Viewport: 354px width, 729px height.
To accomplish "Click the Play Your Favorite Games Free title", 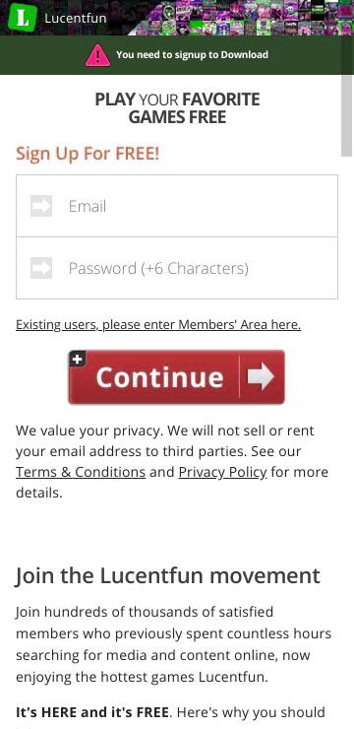I will click(177, 107).
